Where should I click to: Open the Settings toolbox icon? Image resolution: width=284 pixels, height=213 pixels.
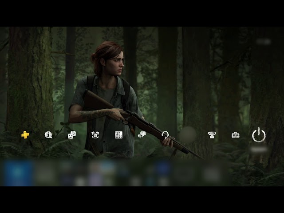click(x=236, y=135)
